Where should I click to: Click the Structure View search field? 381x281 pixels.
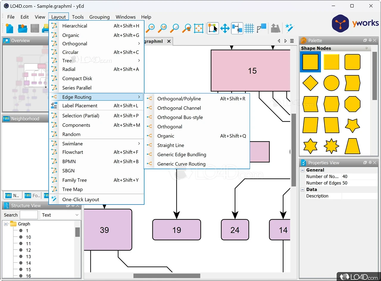pos(29,215)
